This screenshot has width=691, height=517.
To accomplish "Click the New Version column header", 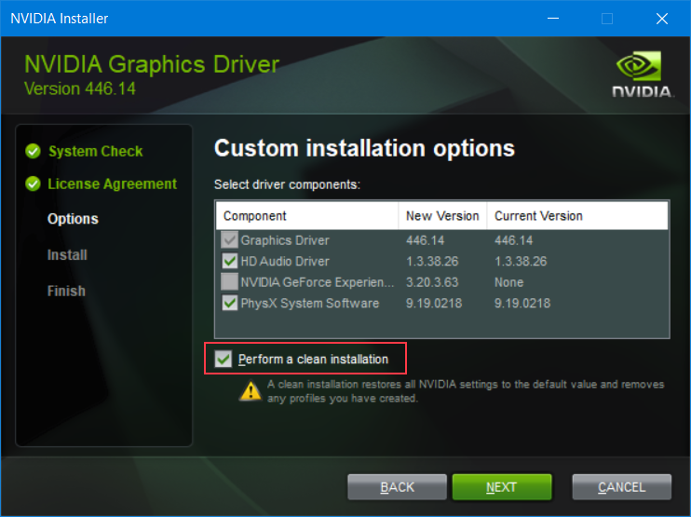I will coord(442,216).
